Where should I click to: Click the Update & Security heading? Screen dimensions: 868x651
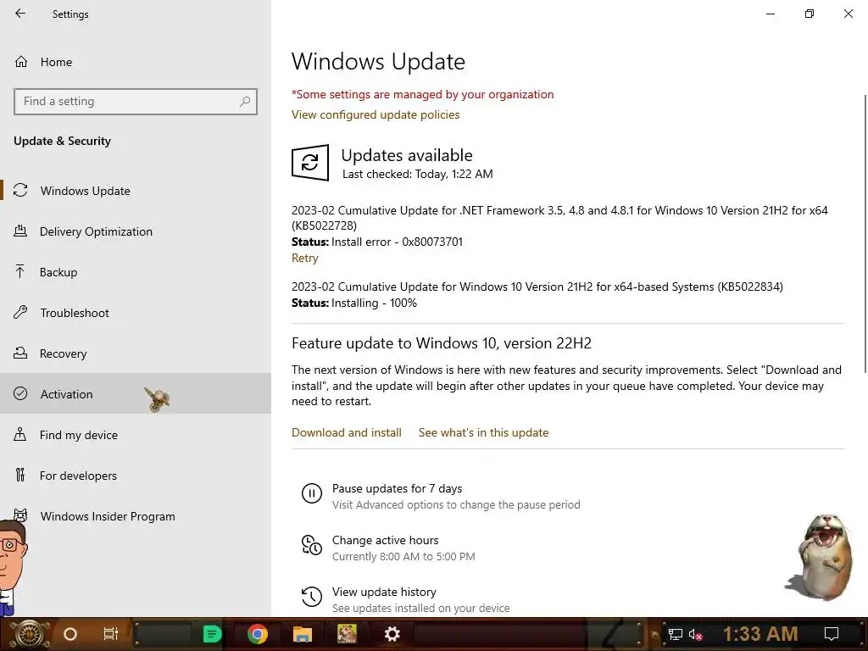tap(62, 142)
